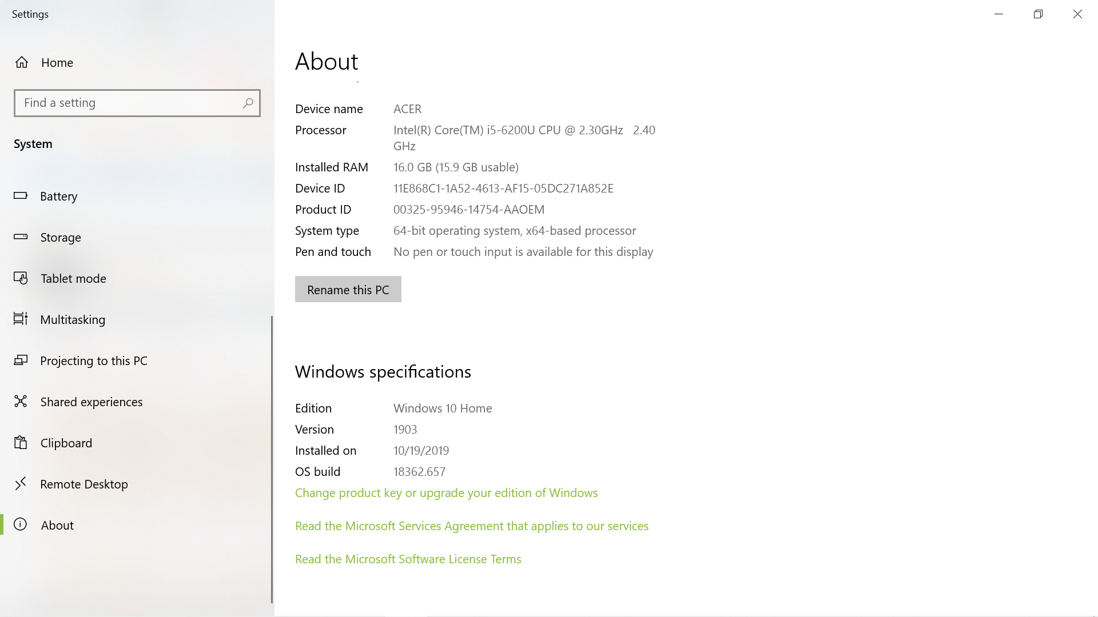This screenshot has width=1098, height=617.
Task: Close the Settings window
Action: coord(1077,14)
